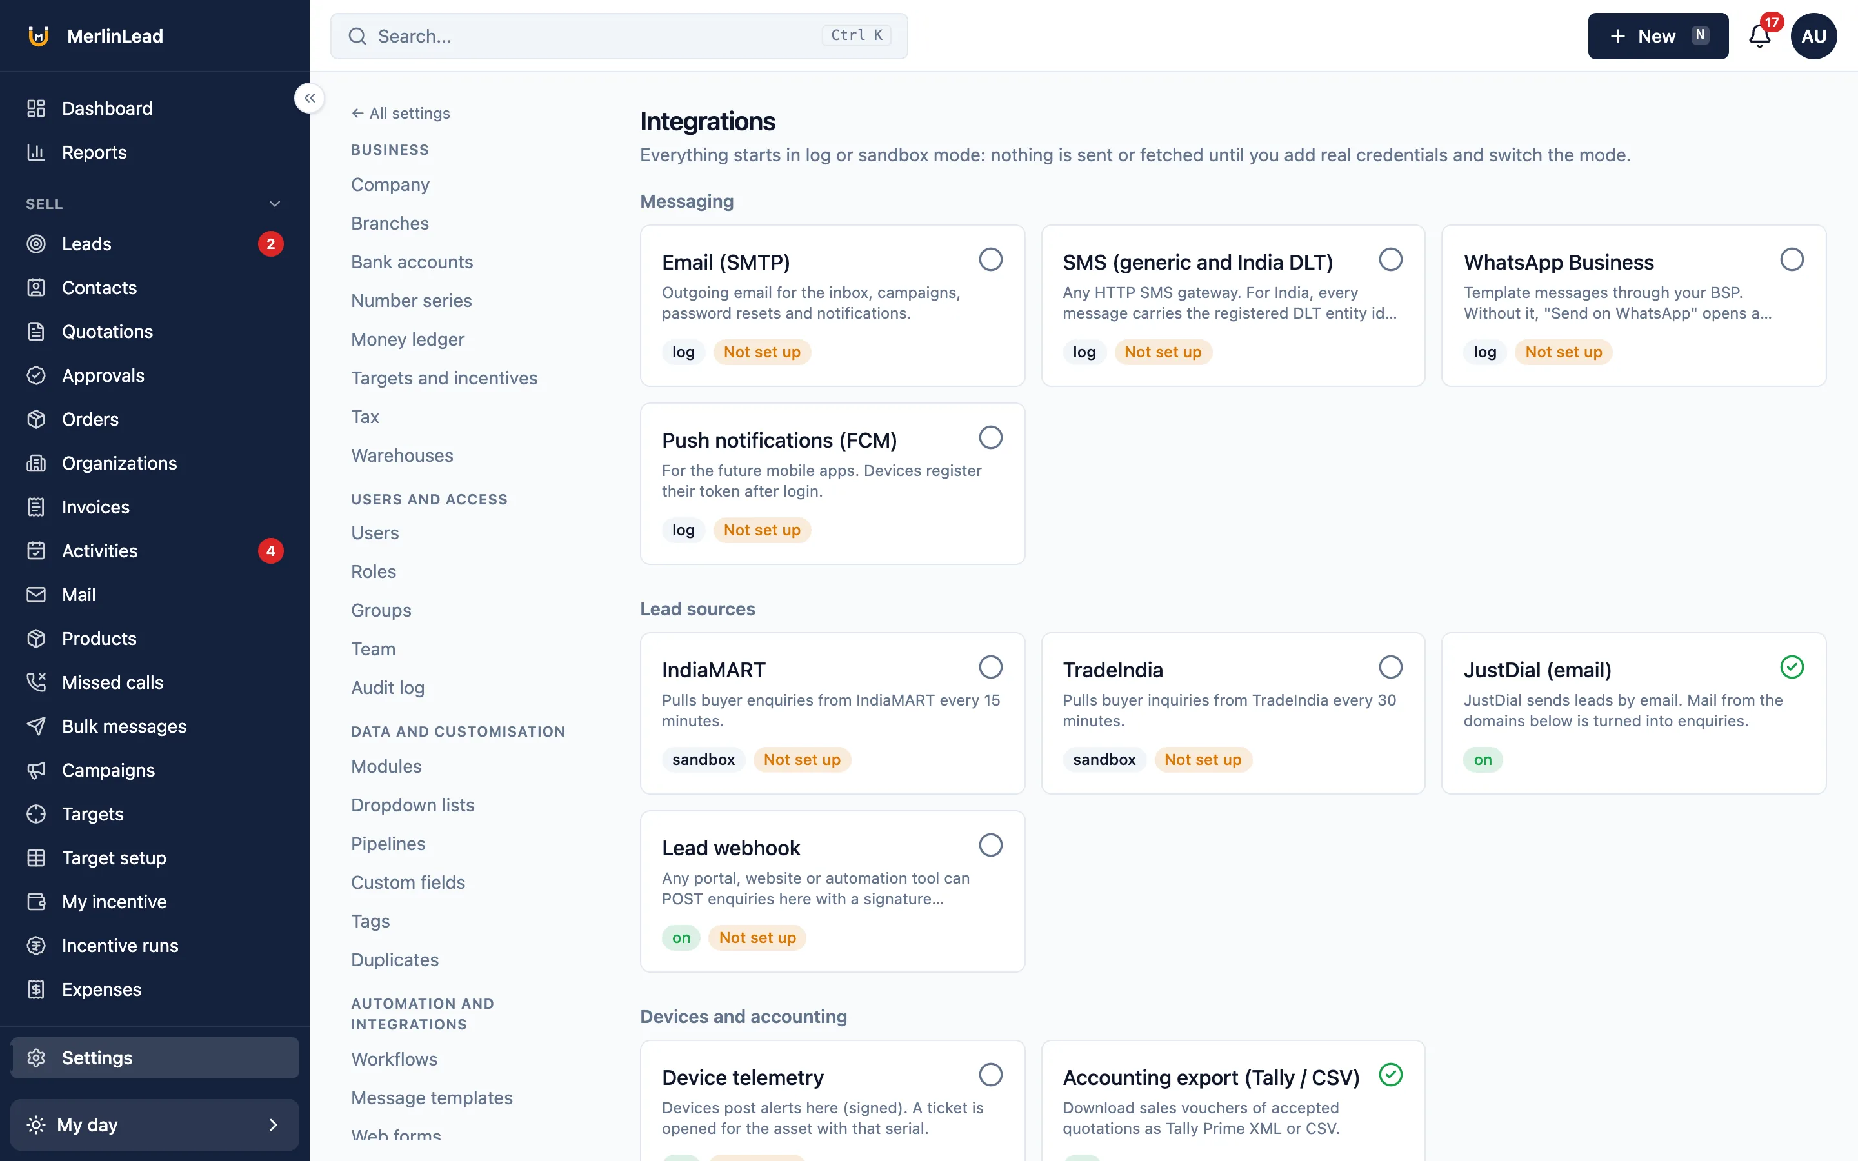The image size is (1858, 1161).
Task: Open the Company settings page
Action: pos(390,184)
